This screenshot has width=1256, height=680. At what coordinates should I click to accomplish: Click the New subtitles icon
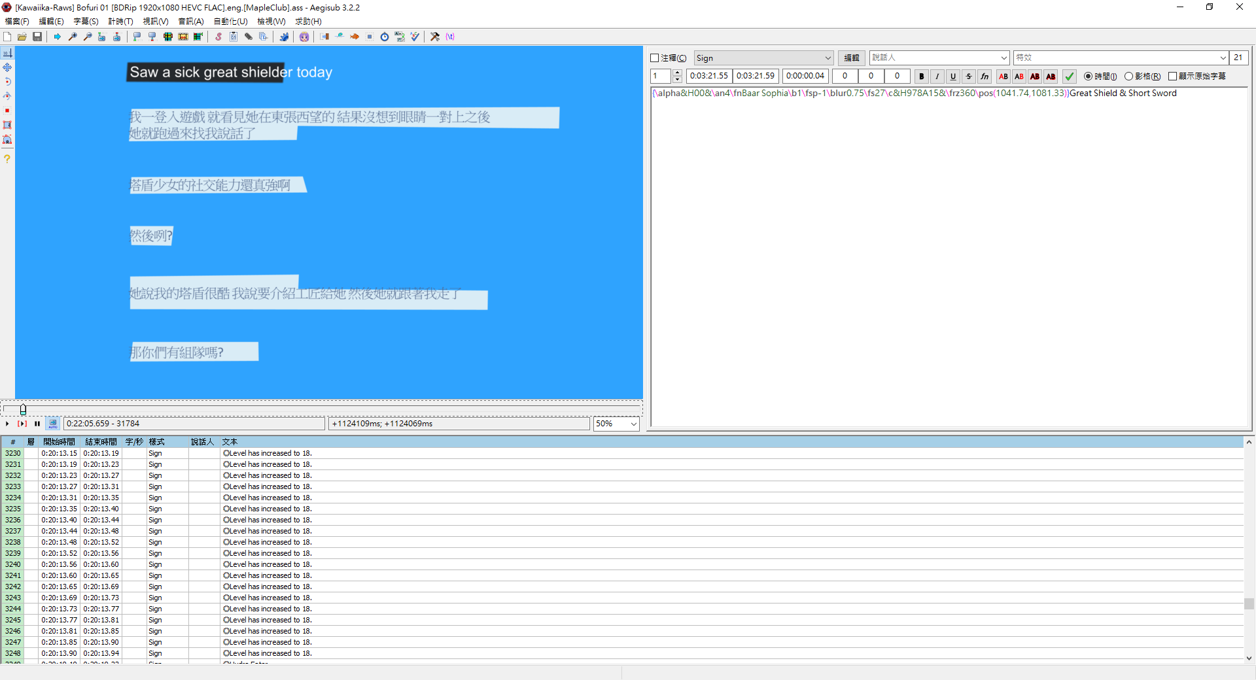[x=7, y=37]
